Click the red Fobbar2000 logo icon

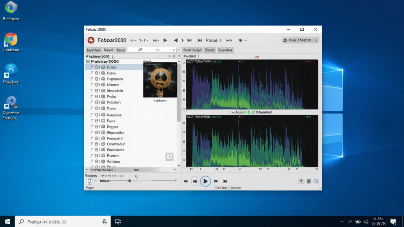pyautogui.click(x=91, y=40)
